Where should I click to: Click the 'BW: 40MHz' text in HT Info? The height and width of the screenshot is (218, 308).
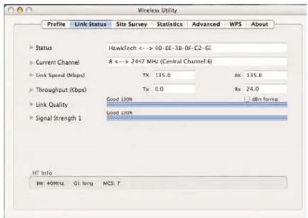pos(50,184)
